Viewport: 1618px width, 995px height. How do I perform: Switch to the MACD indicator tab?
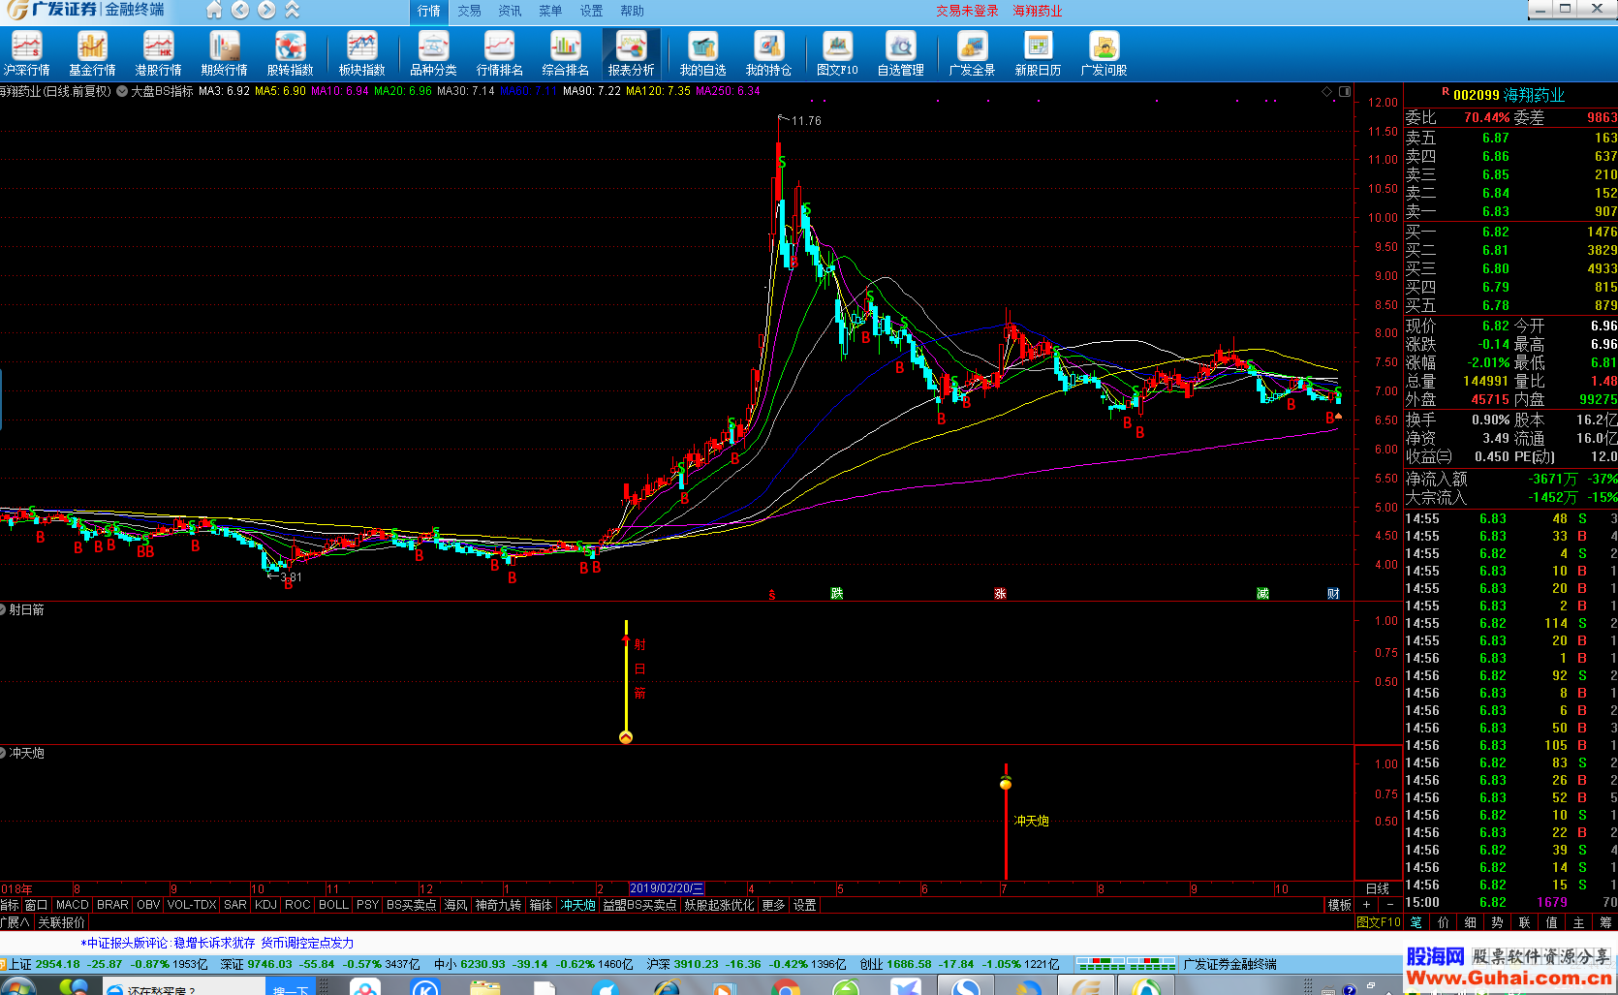coord(72,905)
